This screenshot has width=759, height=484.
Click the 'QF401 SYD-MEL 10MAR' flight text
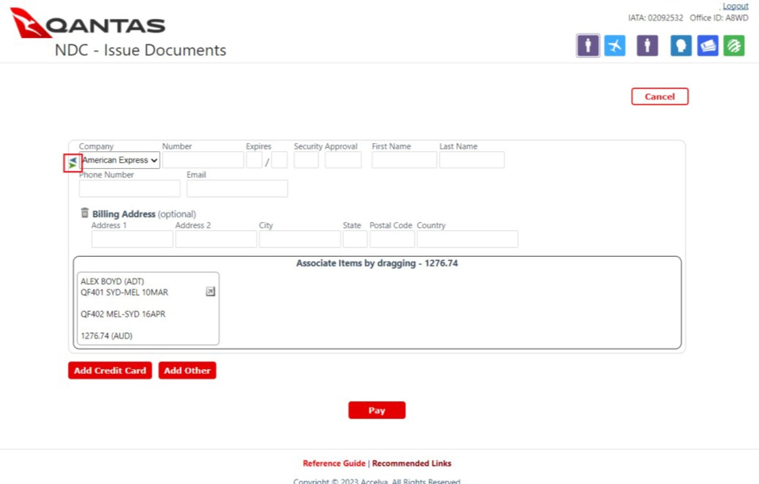tap(125, 292)
